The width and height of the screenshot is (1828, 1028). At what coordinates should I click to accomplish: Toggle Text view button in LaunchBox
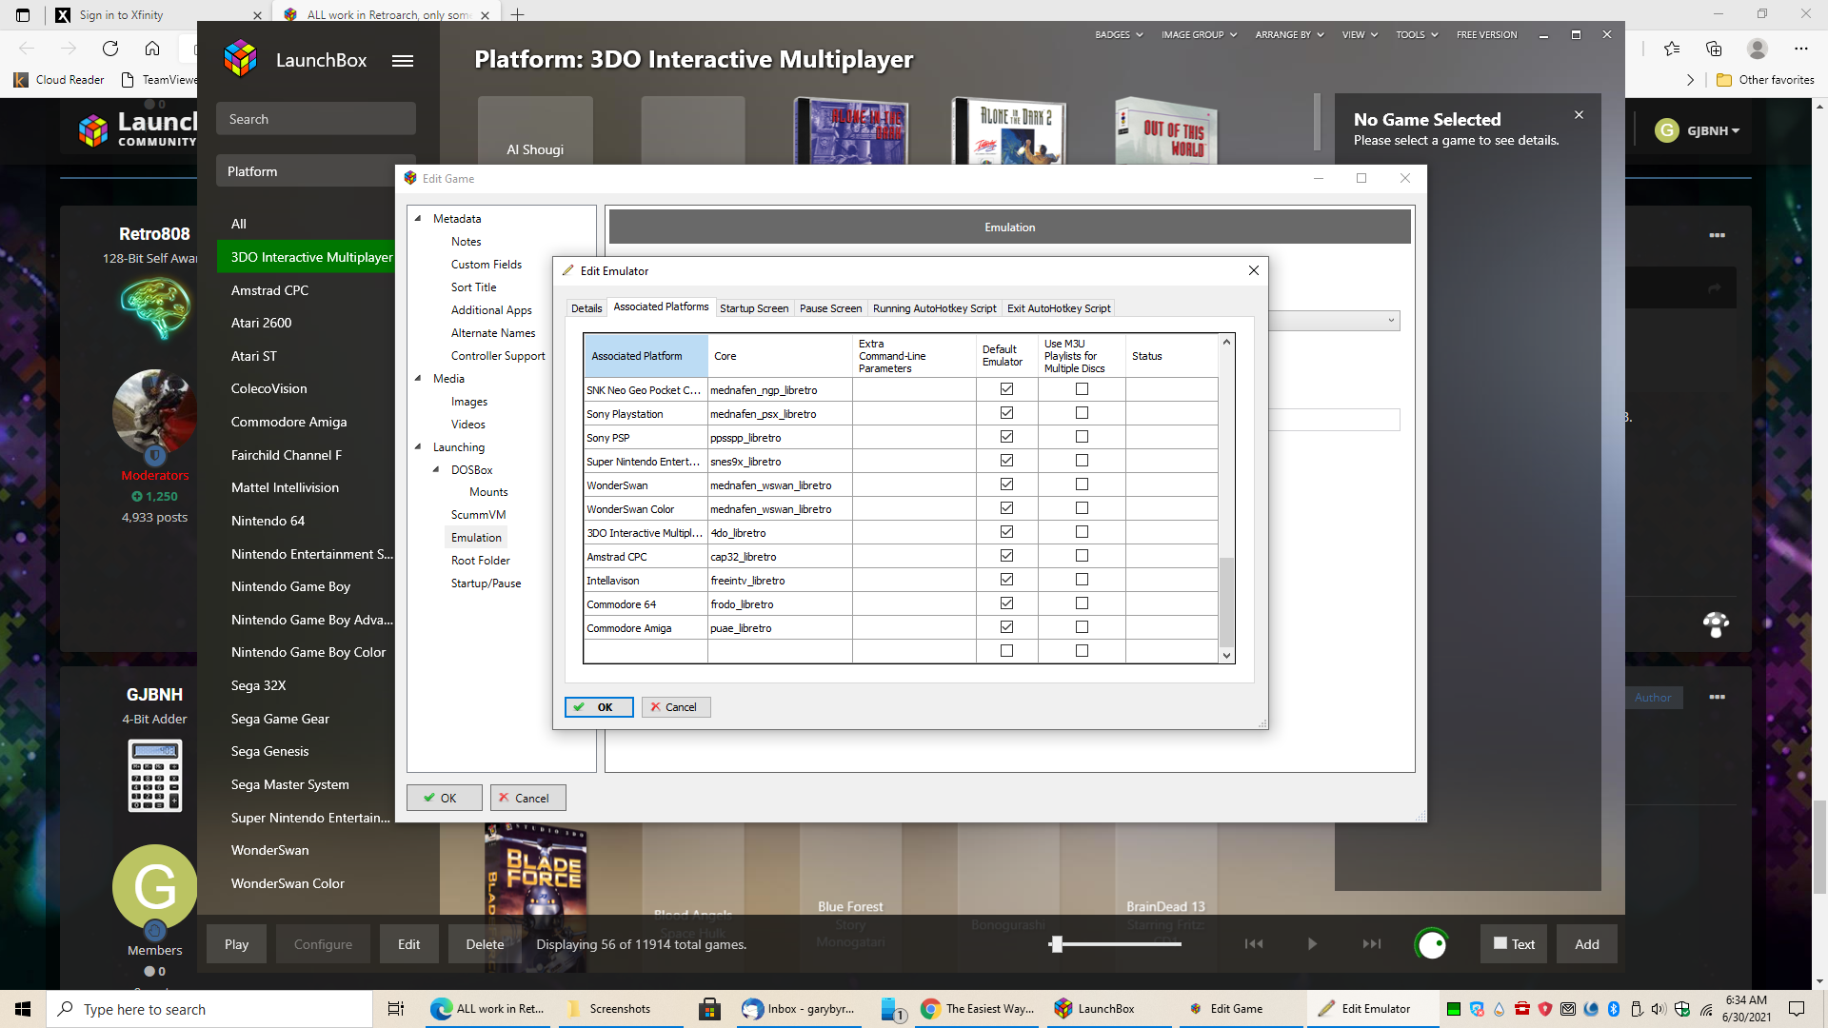tap(1514, 944)
